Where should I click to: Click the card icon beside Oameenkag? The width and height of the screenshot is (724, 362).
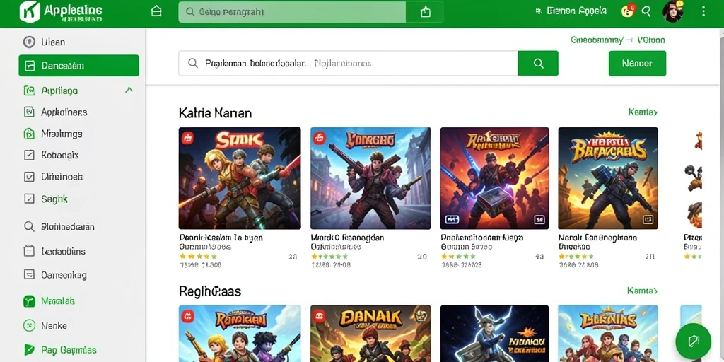[28, 275]
